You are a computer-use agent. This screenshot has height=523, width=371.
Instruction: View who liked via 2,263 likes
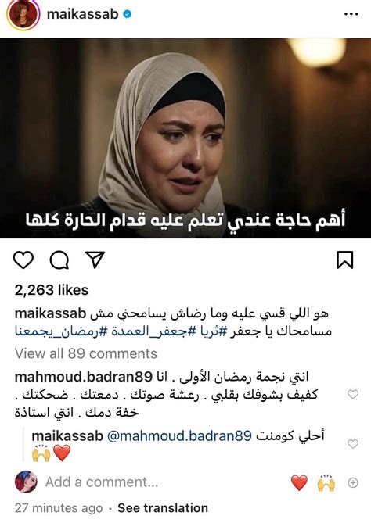(52, 290)
